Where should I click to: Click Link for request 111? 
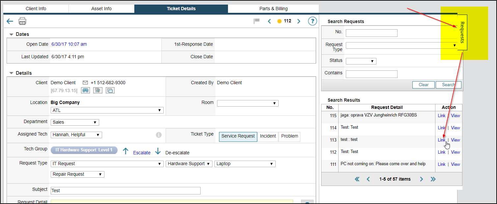point(442,165)
